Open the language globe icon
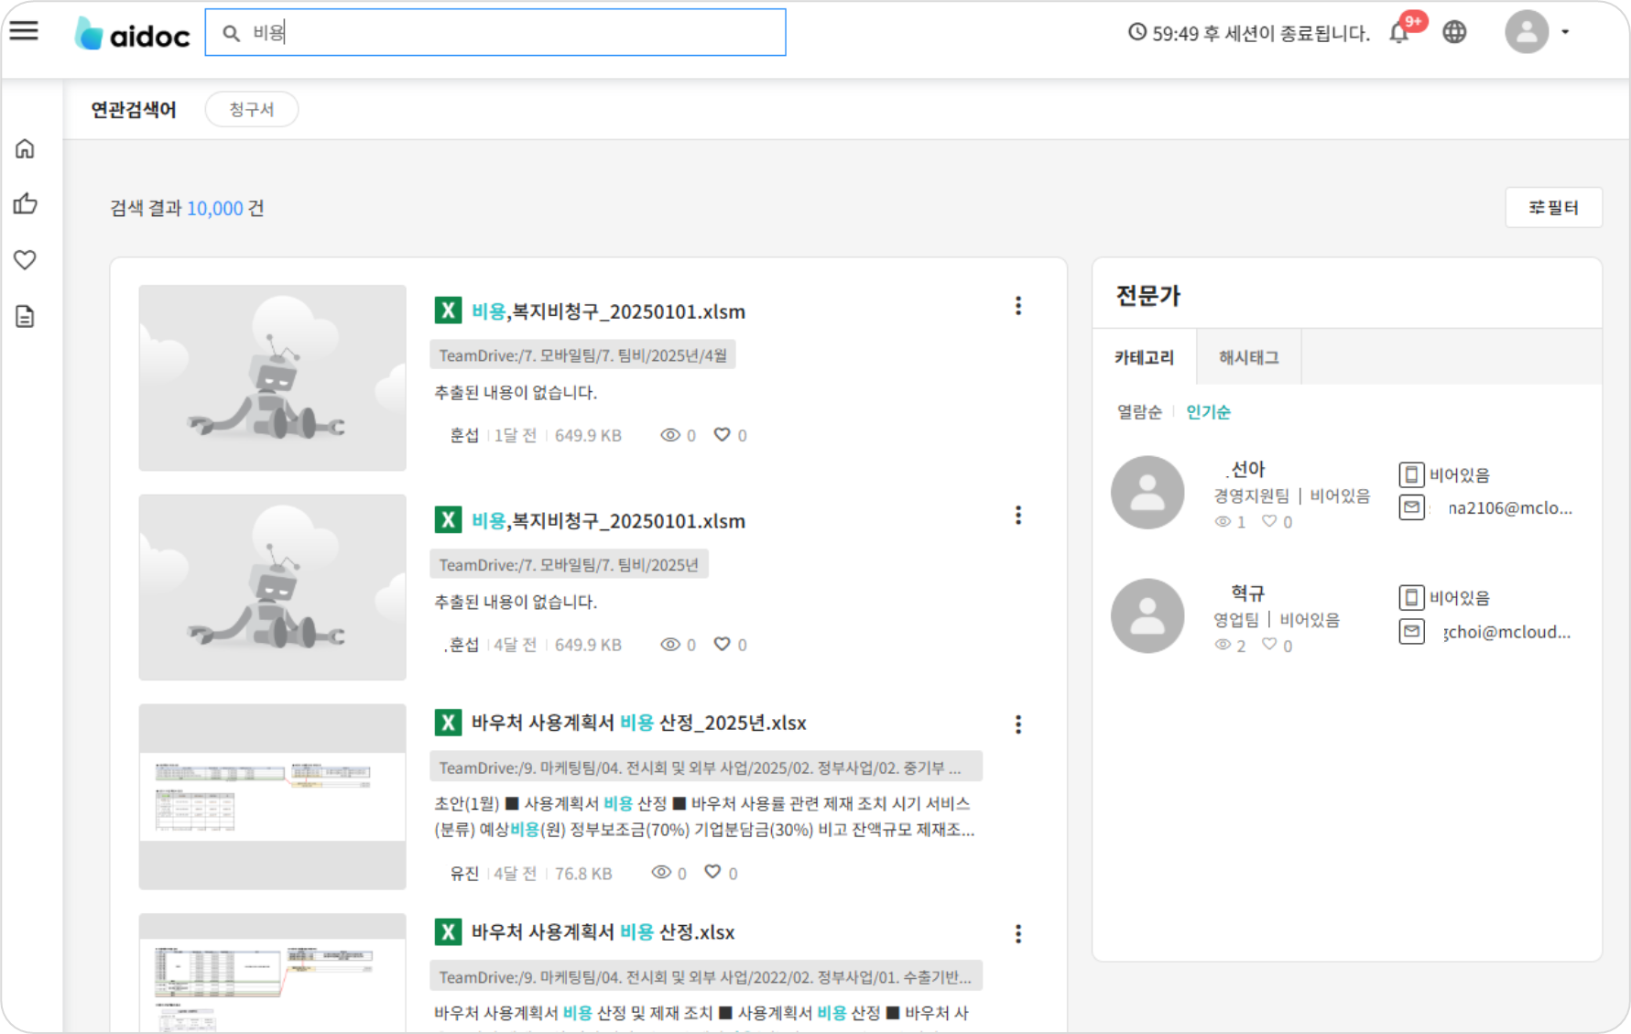Image resolution: width=1631 pixels, height=1034 pixels. click(1454, 32)
